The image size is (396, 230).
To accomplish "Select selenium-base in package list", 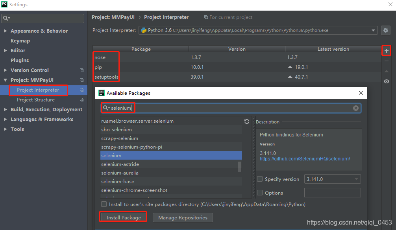I will (x=171, y=181).
